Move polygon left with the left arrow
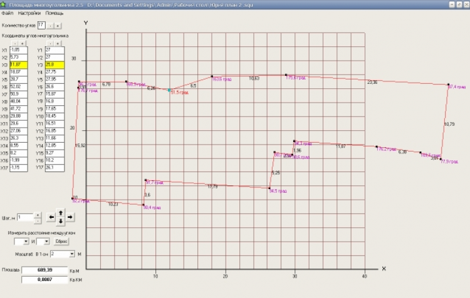 [51, 217]
